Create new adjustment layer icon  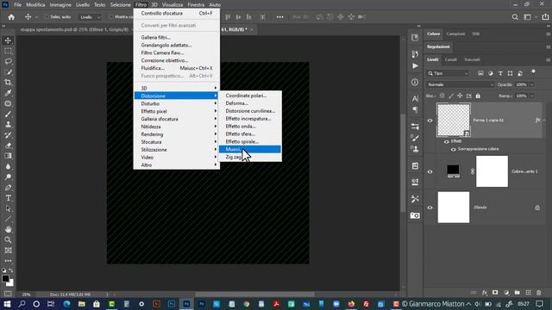coord(506,293)
